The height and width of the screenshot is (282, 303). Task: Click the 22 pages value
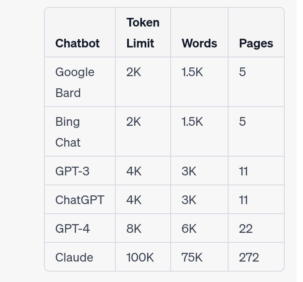tap(246, 228)
